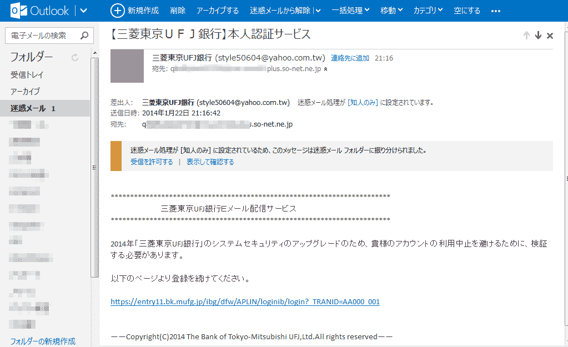Expand the 迷惑メールから解除 dropdown
This screenshot has height=347, width=568.
[317, 11]
